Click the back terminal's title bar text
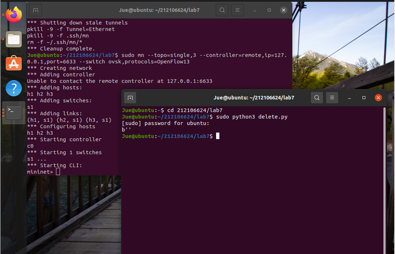 click(x=159, y=10)
